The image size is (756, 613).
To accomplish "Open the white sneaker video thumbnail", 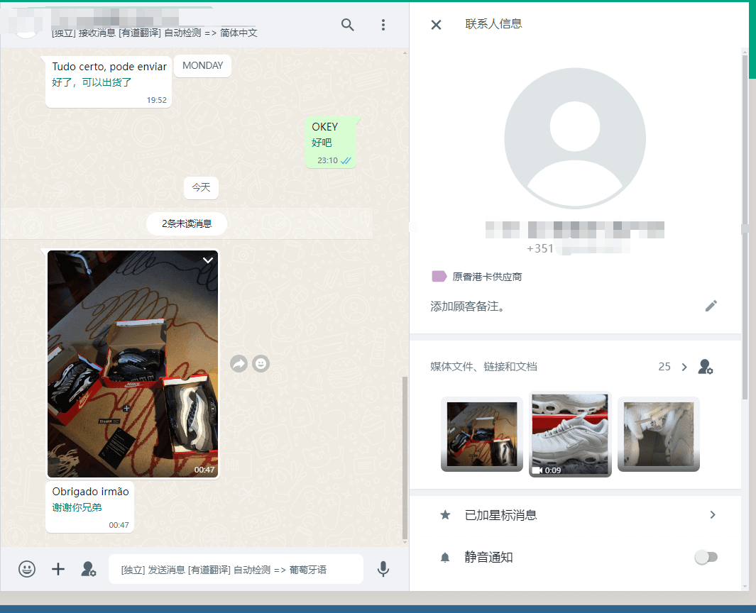I will 570,434.
